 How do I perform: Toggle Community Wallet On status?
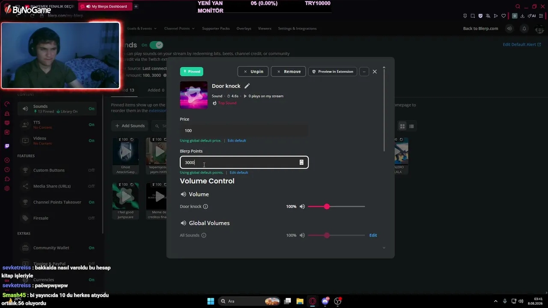click(x=91, y=248)
